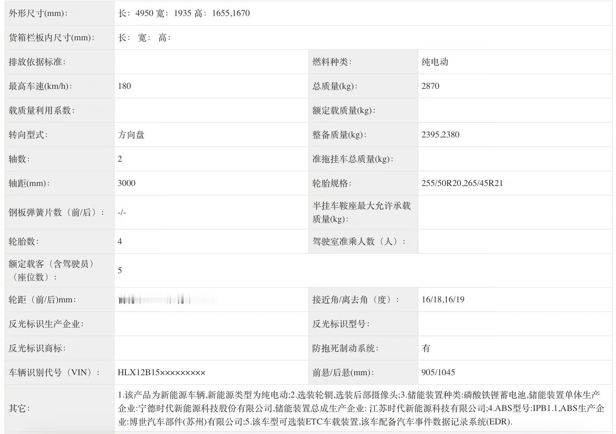
Task: Select the 燃料种类 label
Action: 332,62
